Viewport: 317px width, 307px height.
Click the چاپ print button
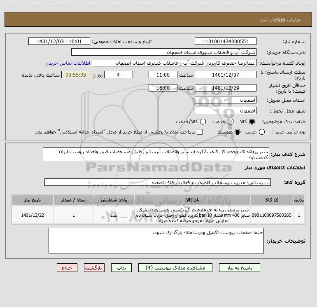point(121,268)
